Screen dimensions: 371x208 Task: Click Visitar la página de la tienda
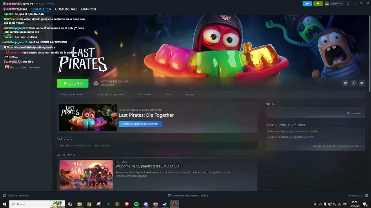click(140, 124)
